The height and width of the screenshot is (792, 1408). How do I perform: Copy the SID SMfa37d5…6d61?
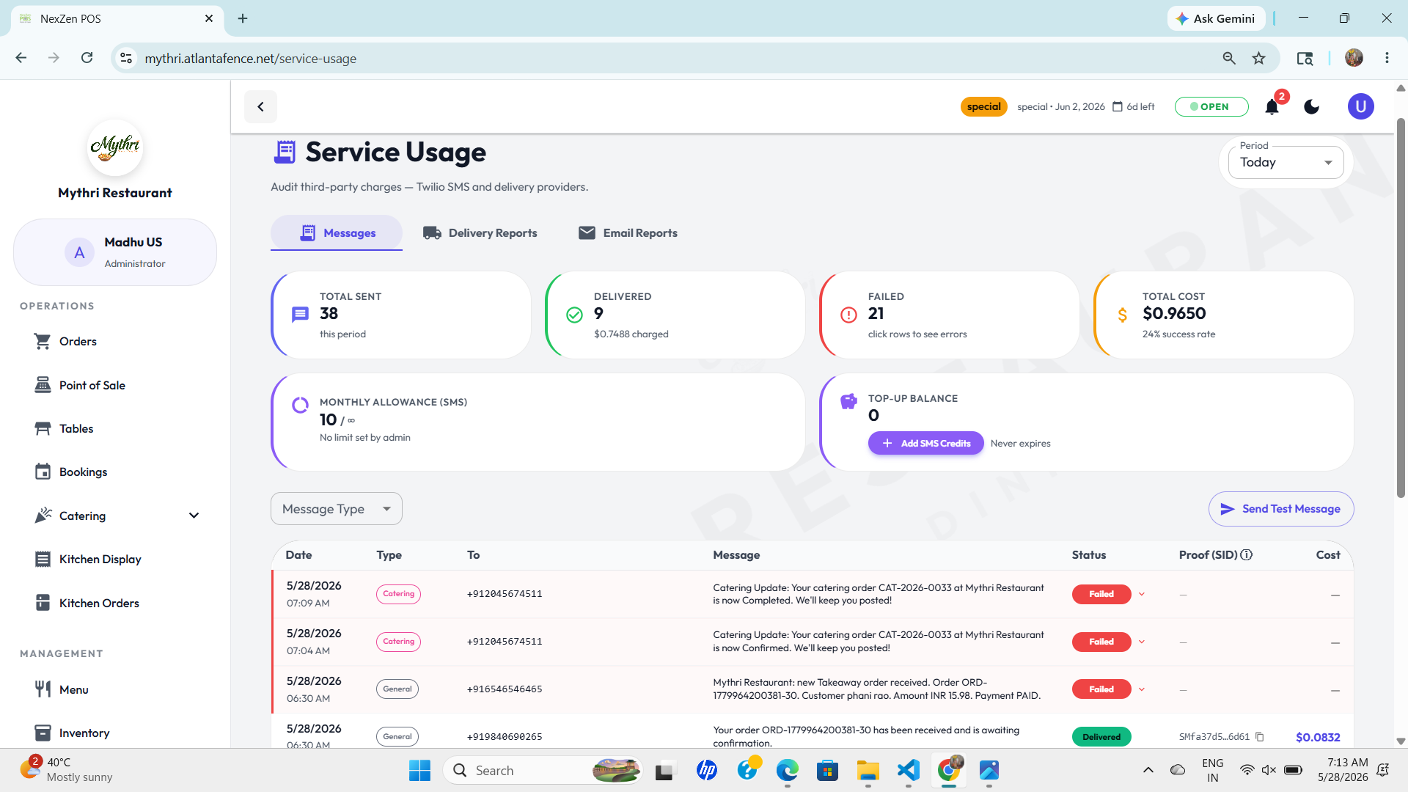pos(1259,737)
